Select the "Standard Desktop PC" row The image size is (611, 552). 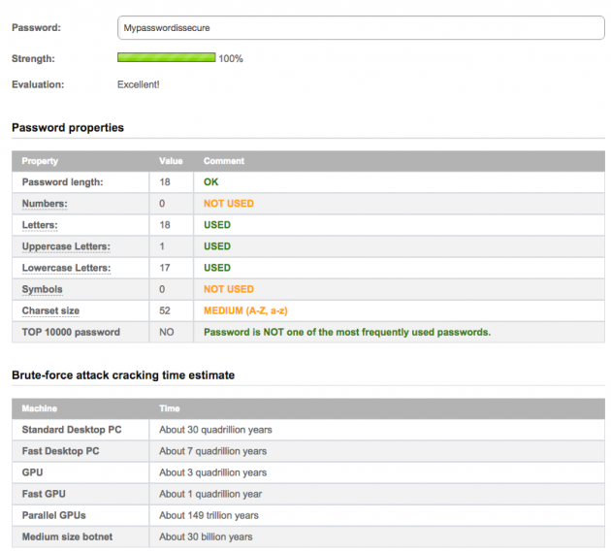click(x=70, y=430)
